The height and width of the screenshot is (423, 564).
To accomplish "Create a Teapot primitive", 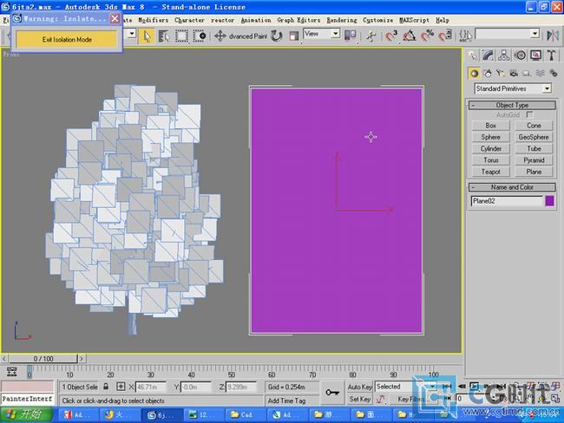I will (x=490, y=172).
